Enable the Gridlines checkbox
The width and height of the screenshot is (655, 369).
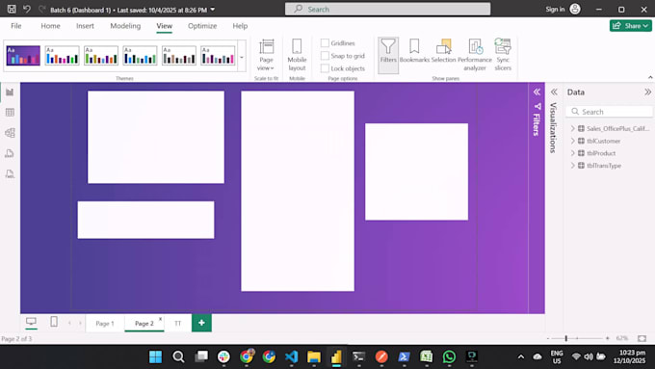(325, 43)
